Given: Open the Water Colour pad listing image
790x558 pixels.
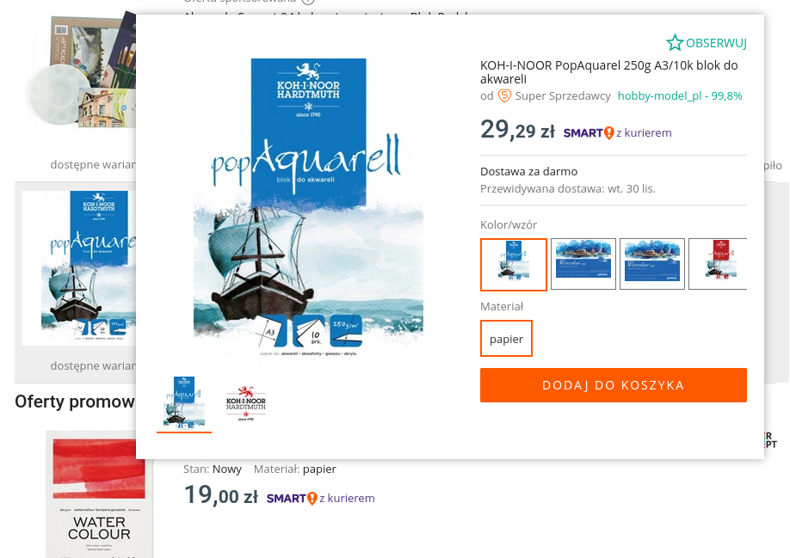Looking at the screenshot, I should [x=99, y=494].
